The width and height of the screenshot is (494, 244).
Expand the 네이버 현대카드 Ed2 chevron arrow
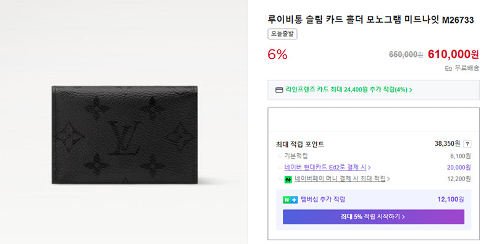(369, 167)
